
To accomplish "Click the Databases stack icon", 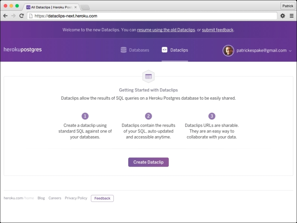I will [x=123, y=50].
